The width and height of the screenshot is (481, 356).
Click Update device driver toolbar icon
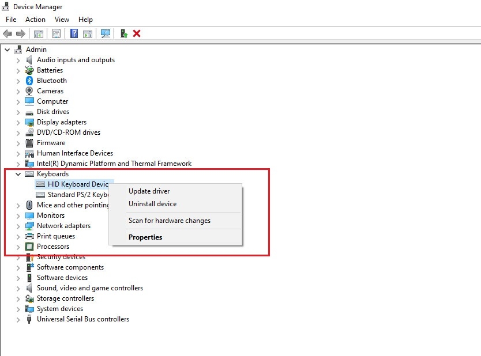tap(123, 33)
